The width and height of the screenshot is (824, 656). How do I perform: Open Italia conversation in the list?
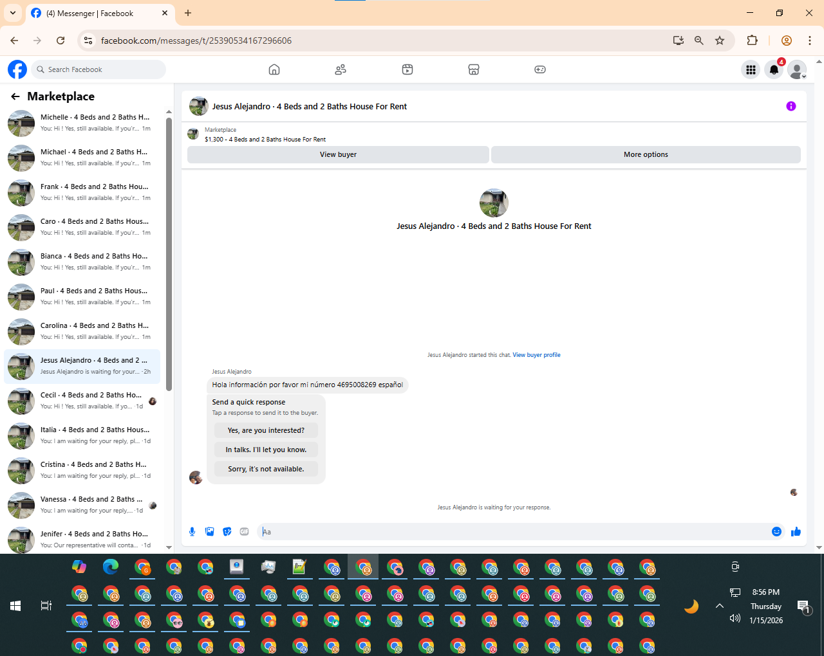(x=82, y=436)
